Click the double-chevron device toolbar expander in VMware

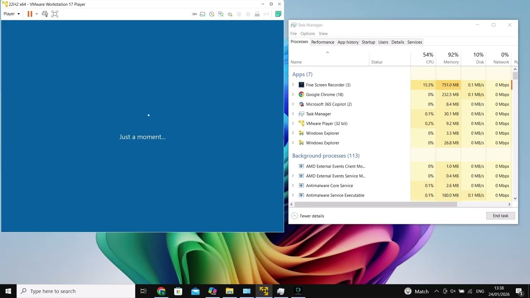[x=194, y=14]
